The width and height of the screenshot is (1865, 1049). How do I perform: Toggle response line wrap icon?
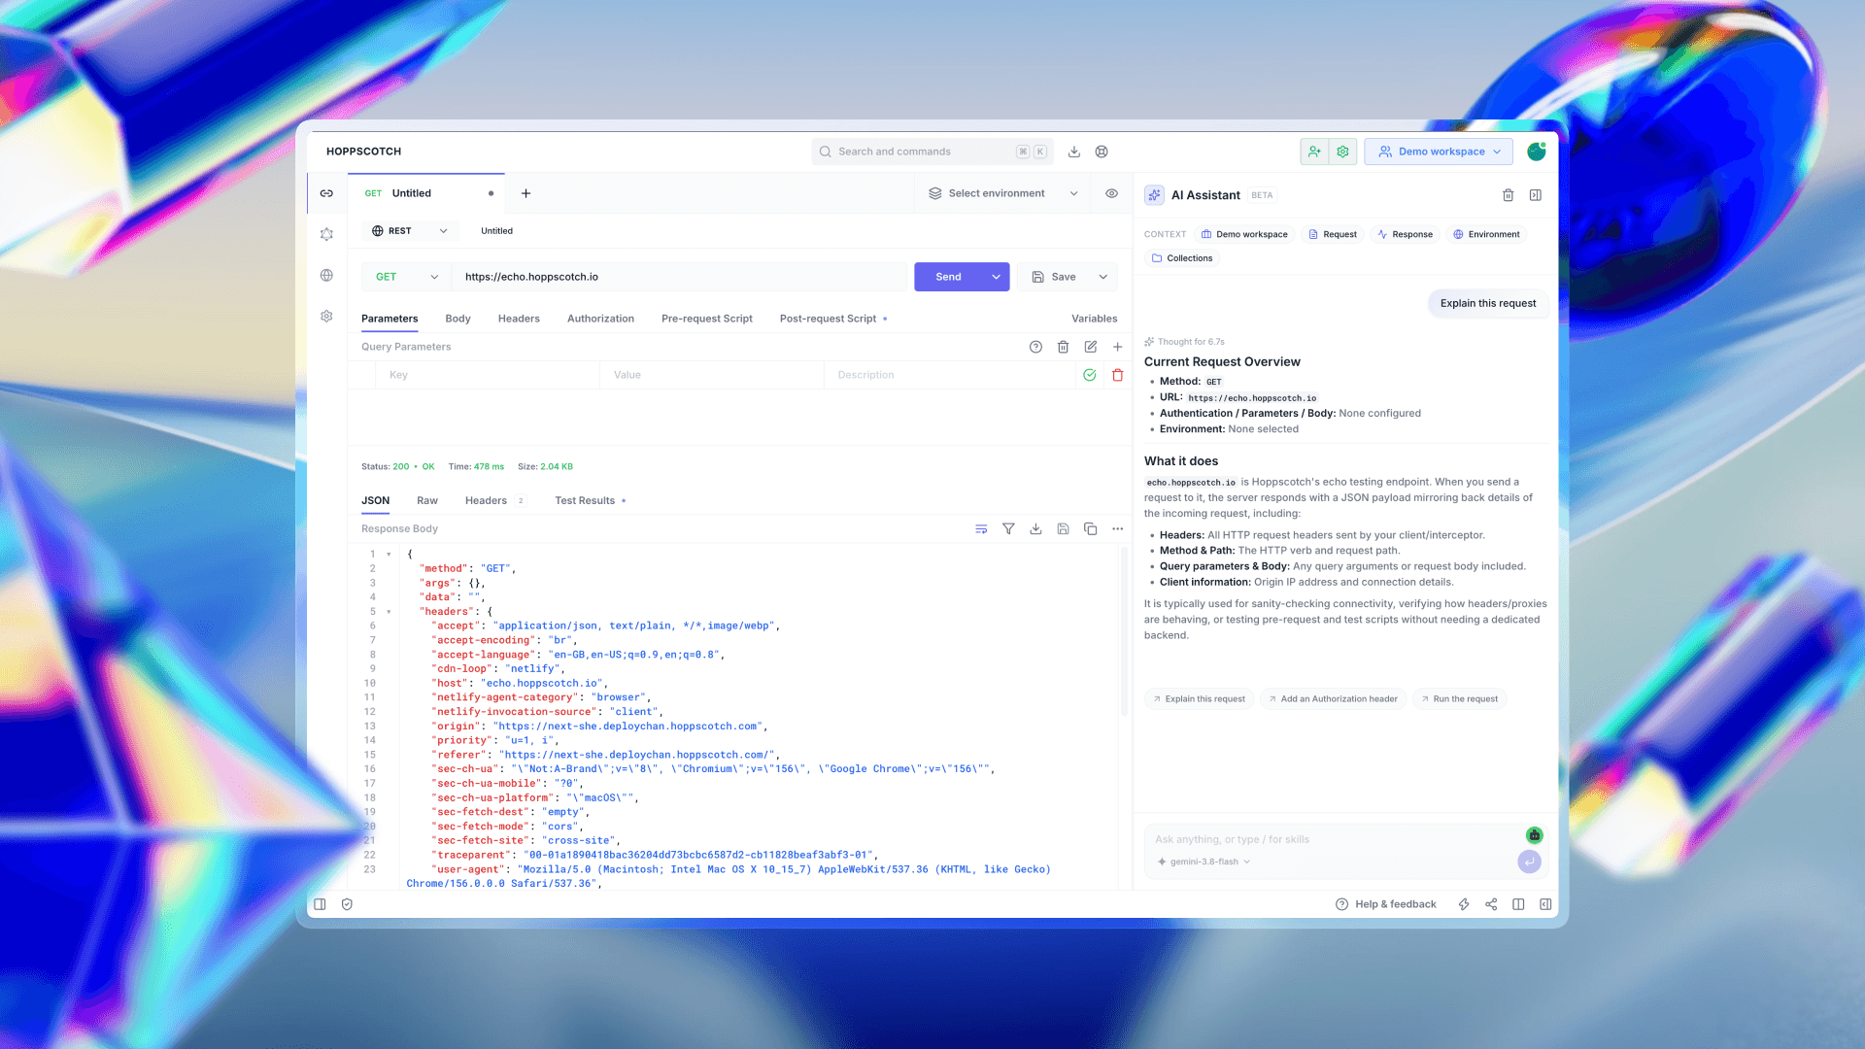[981, 529]
